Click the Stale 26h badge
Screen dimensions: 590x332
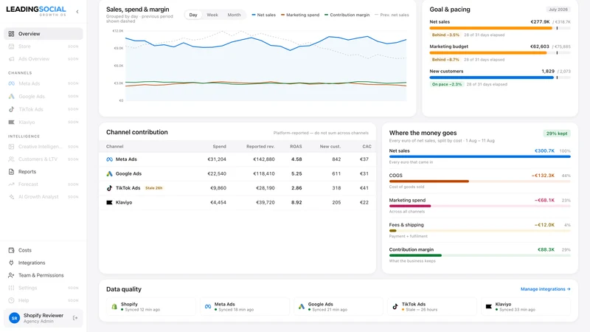pos(154,188)
